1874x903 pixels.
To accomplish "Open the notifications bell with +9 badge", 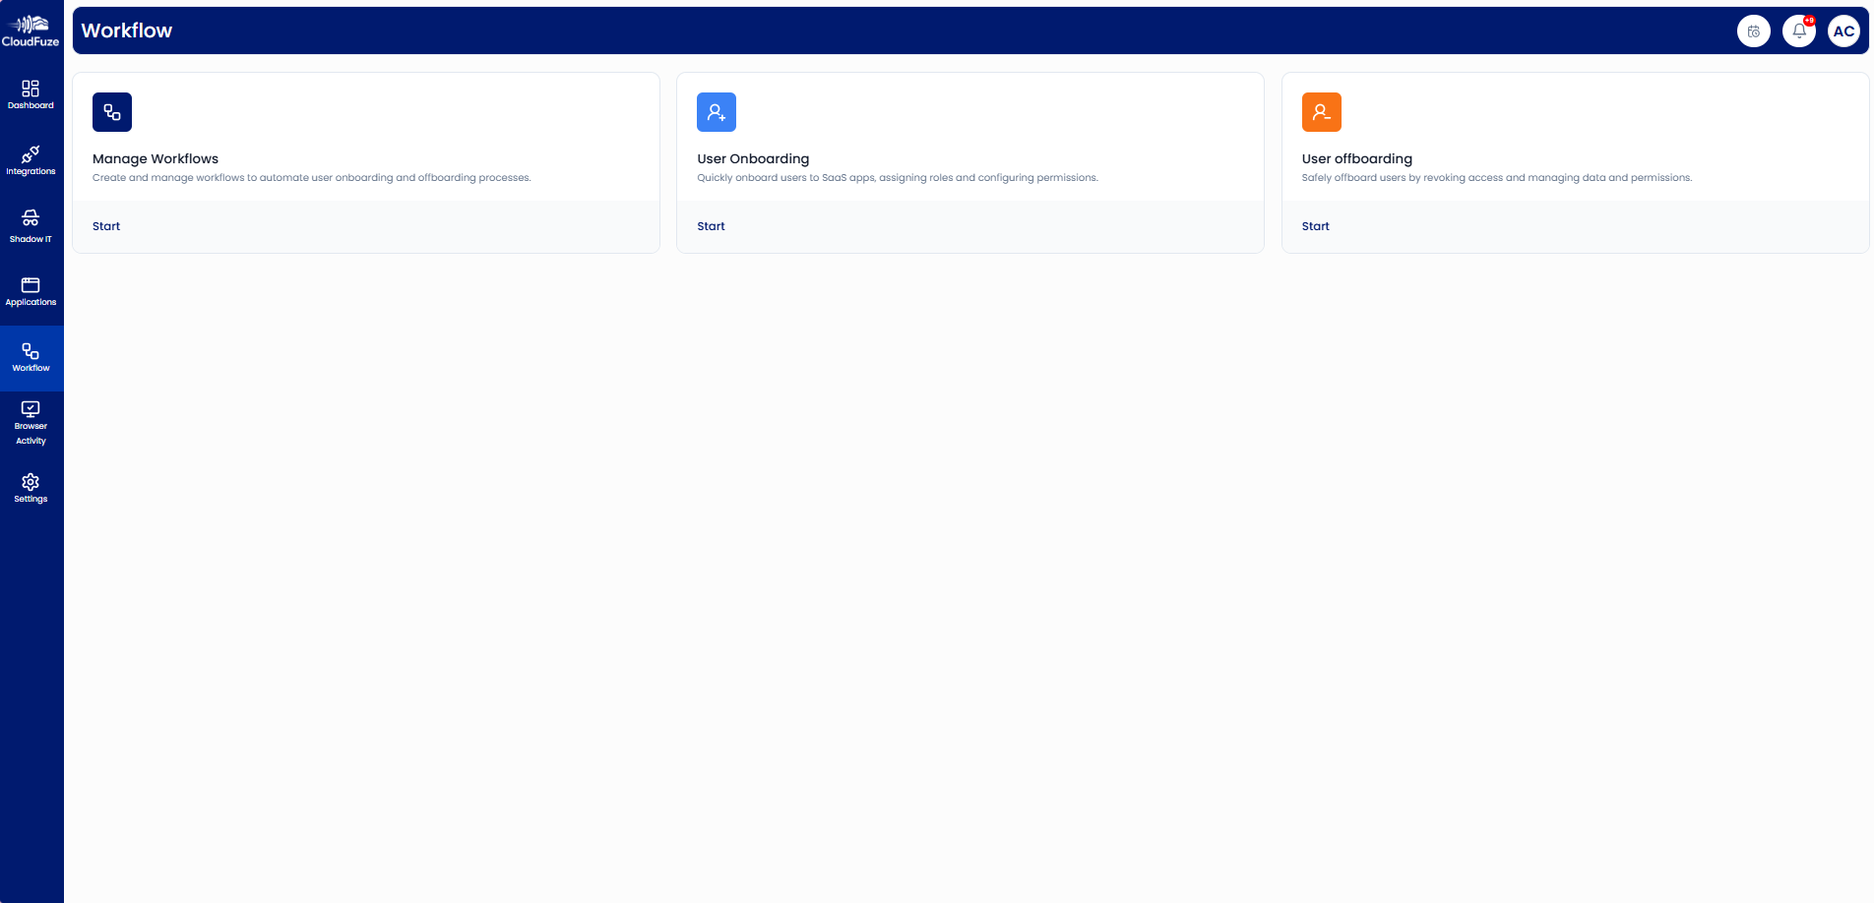I will pos(1798,30).
